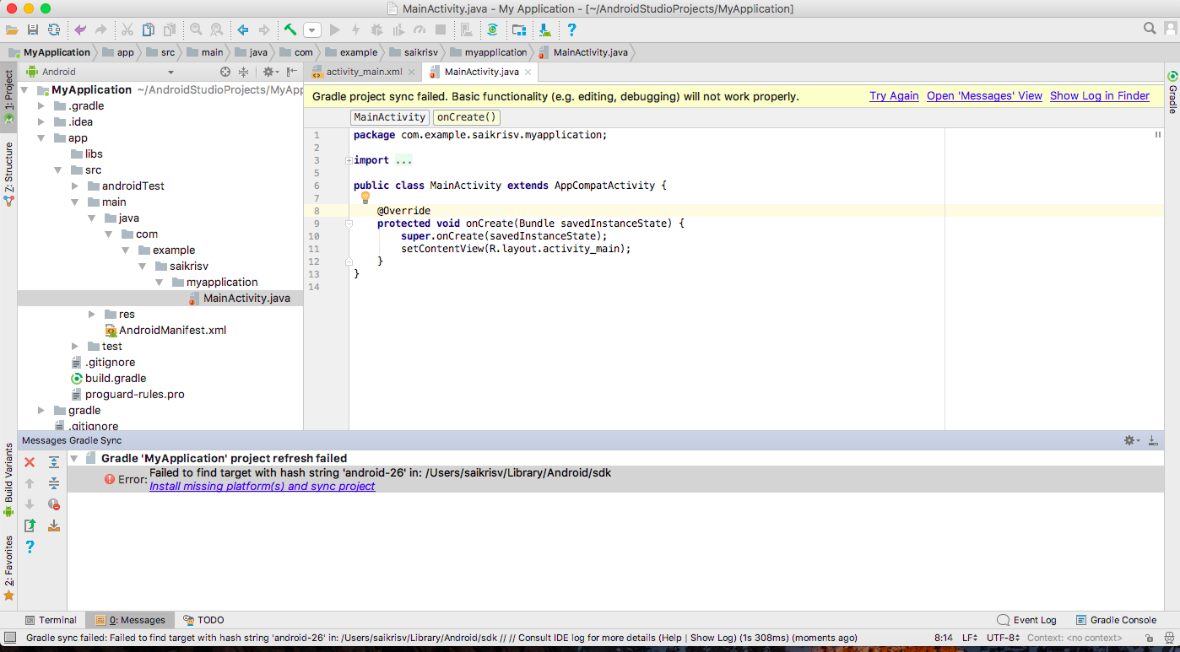The height and width of the screenshot is (652, 1180).
Task: Toggle tool window buttons at status bar corner
Action: click(x=9, y=638)
